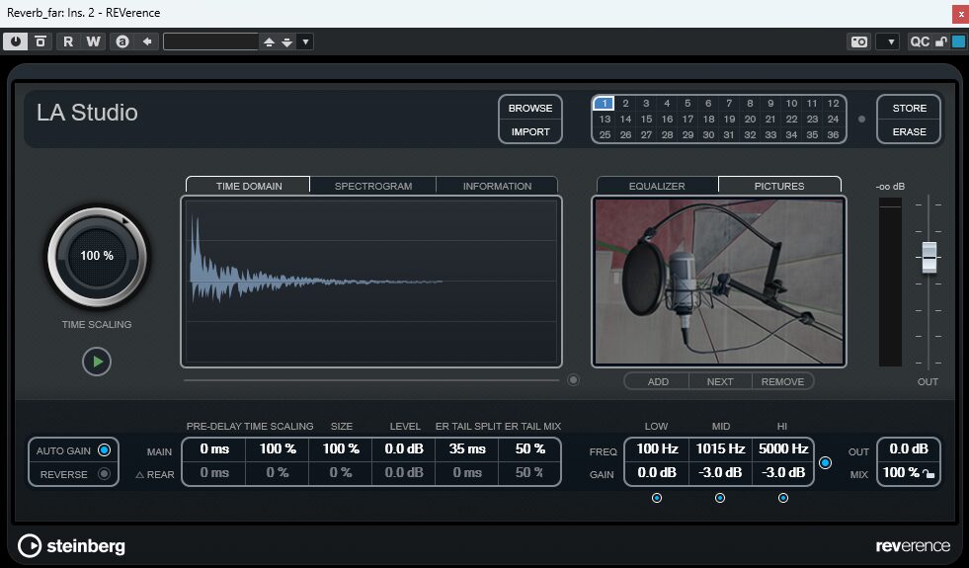Image resolution: width=969 pixels, height=568 pixels.
Task: Switch to the Spectrogram tab
Action: tap(372, 186)
